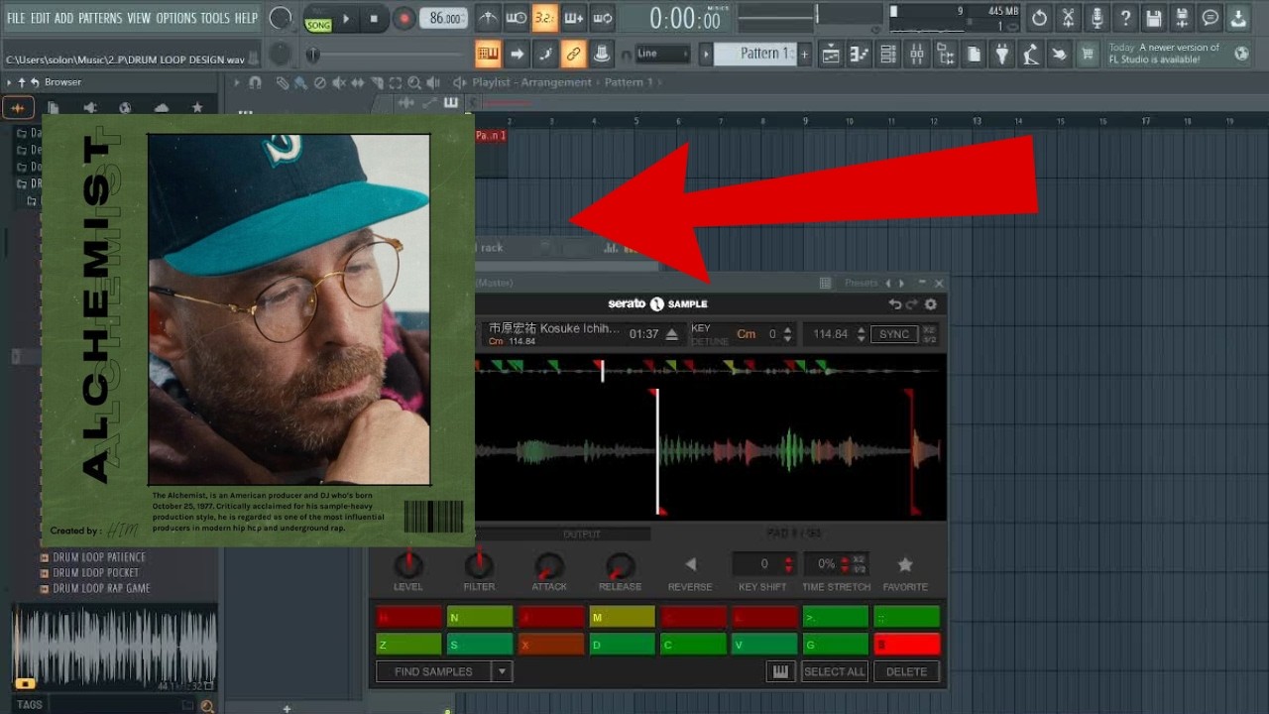
Task: Turn the Serato LEVEL knob
Action: coord(408,565)
